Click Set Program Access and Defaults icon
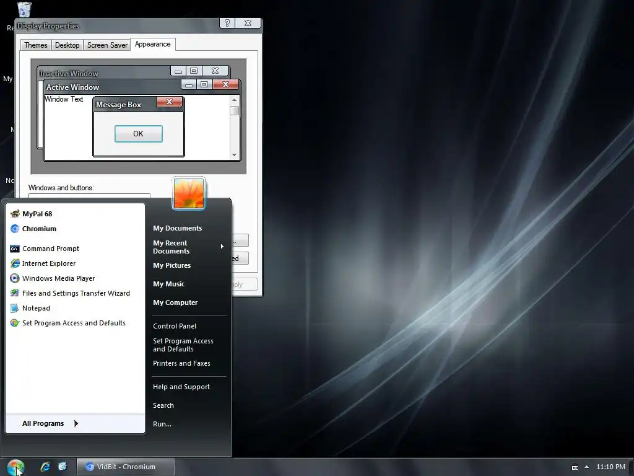Image resolution: width=634 pixels, height=476 pixels. [x=15, y=323]
